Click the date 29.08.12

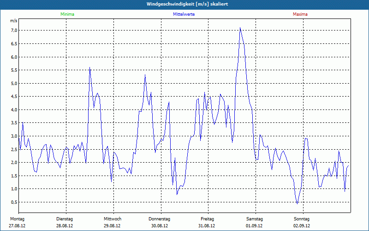[x=112, y=226]
